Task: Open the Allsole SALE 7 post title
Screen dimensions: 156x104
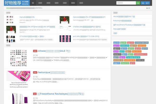Action: click(54, 51)
